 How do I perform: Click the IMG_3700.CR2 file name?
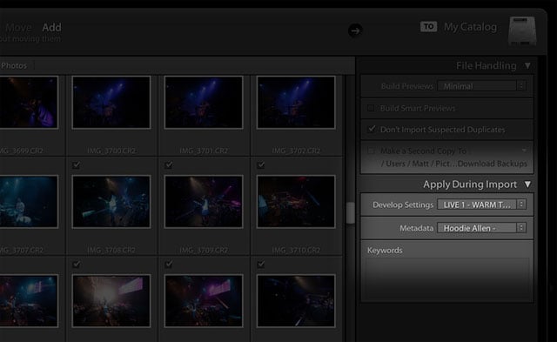[111, 151]
